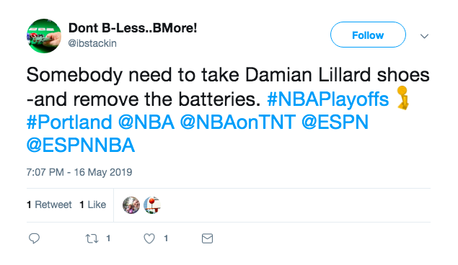This screenshot has height=265, width=458.
Task: Click the @ibstackin username handle
Action: pos(92,43)
